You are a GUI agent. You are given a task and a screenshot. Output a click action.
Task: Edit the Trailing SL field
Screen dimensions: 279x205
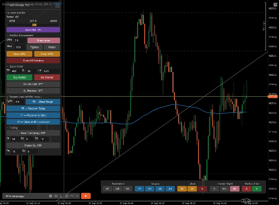15,139
